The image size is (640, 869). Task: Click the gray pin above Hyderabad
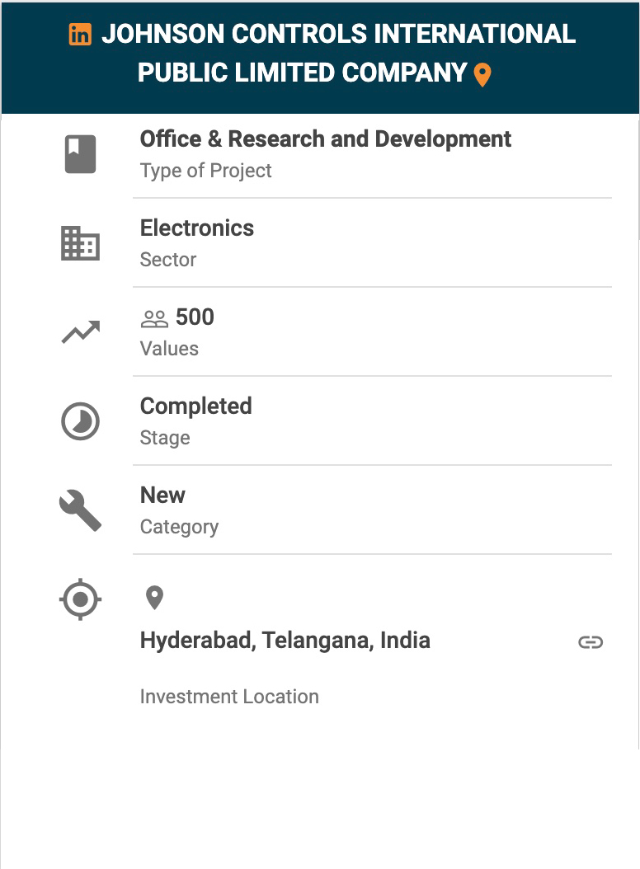pos(154,598)
